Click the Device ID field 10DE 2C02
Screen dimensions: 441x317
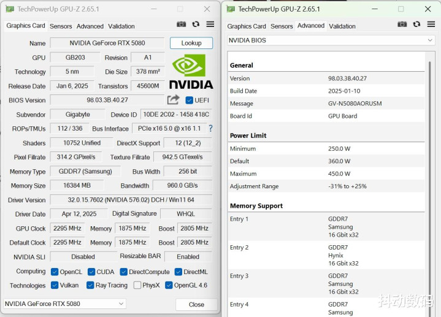[x=176, y=114]
